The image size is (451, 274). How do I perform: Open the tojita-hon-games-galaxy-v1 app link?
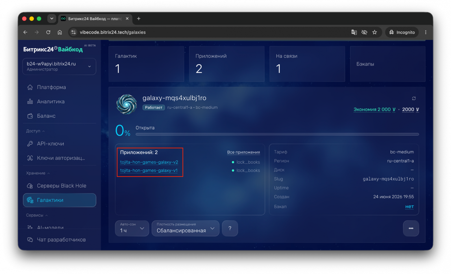(149, 171)
